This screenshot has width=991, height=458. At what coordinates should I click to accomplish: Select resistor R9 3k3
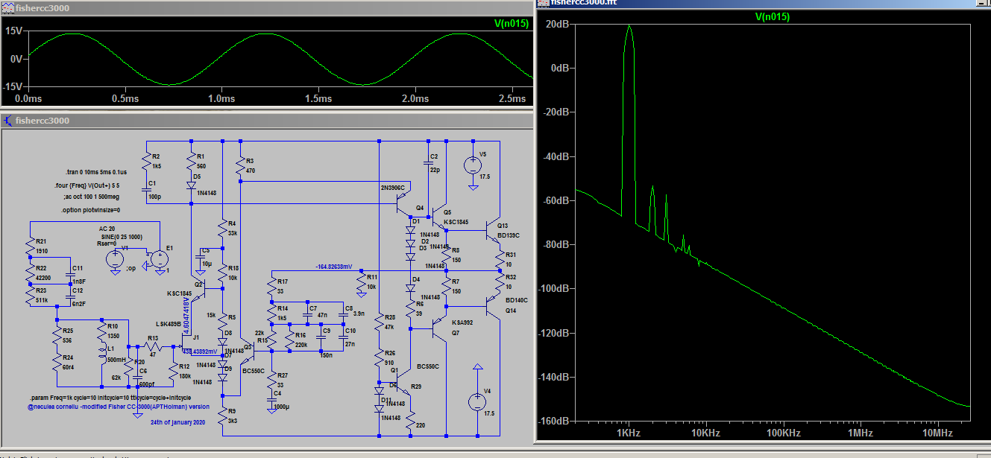click(x=222, y=416)
